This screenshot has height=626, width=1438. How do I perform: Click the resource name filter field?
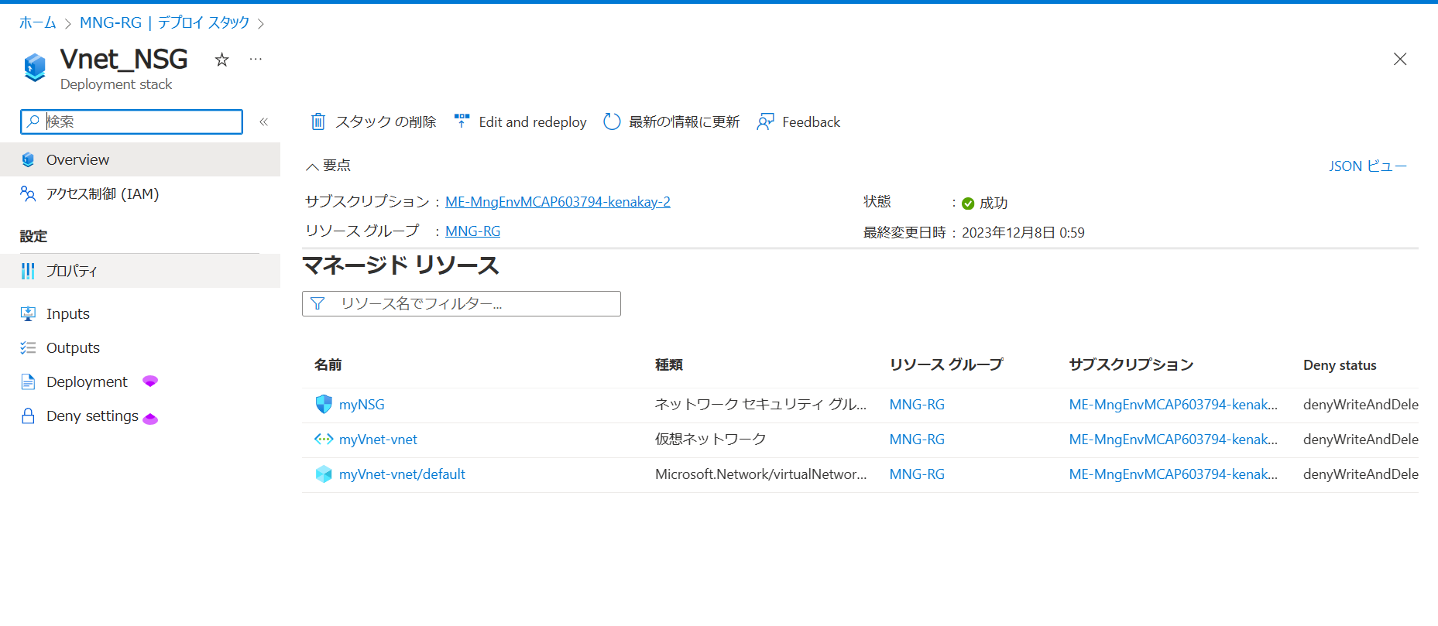[462, 303]
